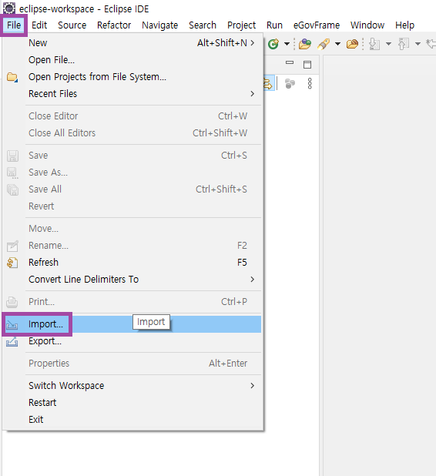Click the Search flashlight toolbar icon
This screenshot has width=436, height=476.
click(324, 44)
